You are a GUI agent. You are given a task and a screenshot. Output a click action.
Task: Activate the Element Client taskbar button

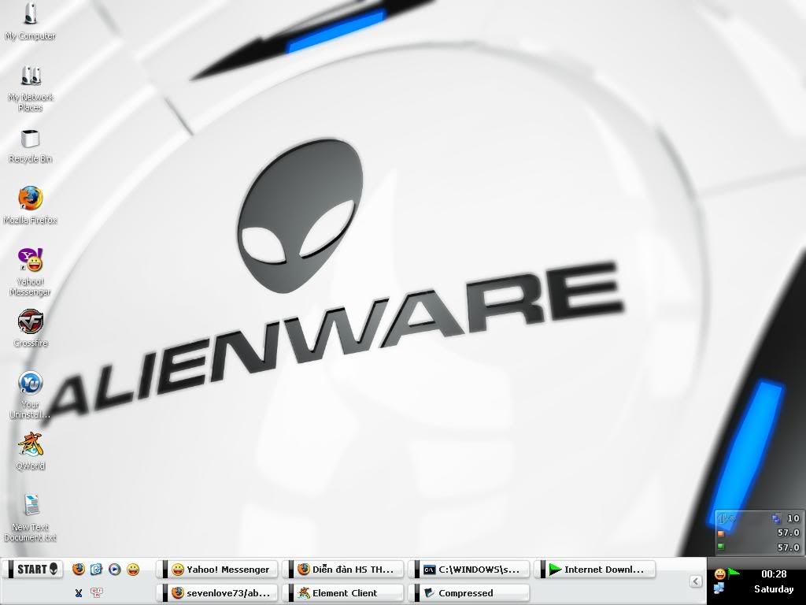click(345, 593)
